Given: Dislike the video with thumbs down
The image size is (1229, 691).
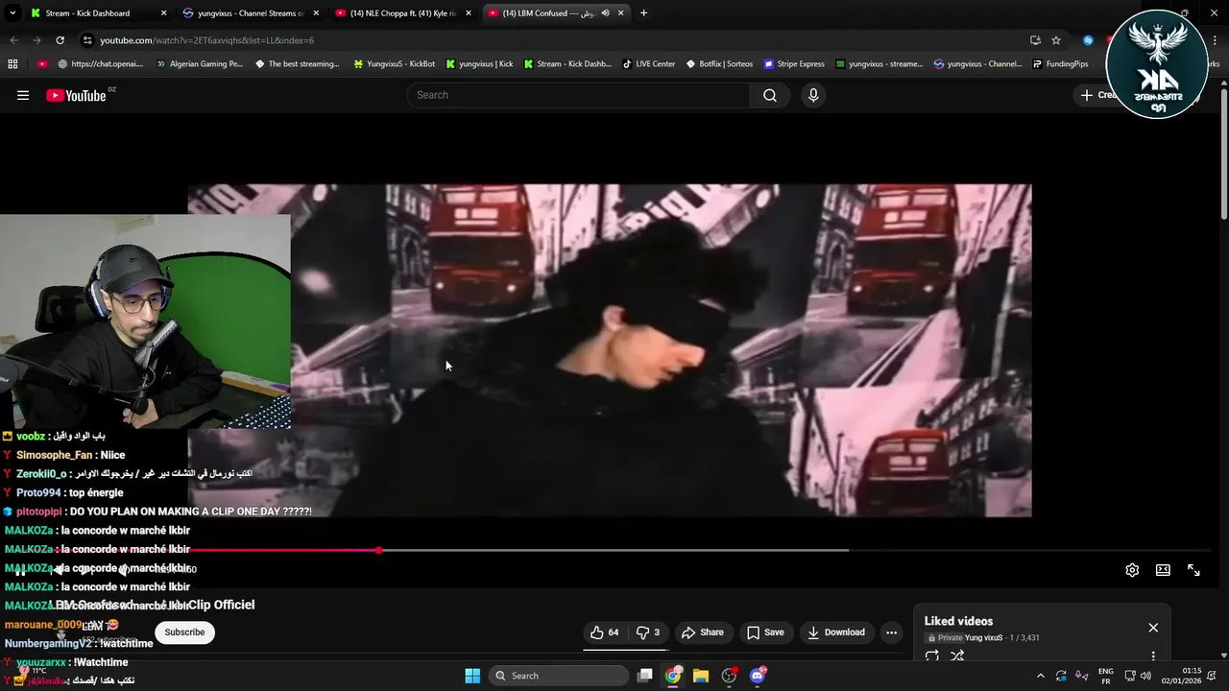Looking at the screenshot, I should (648, 632).
